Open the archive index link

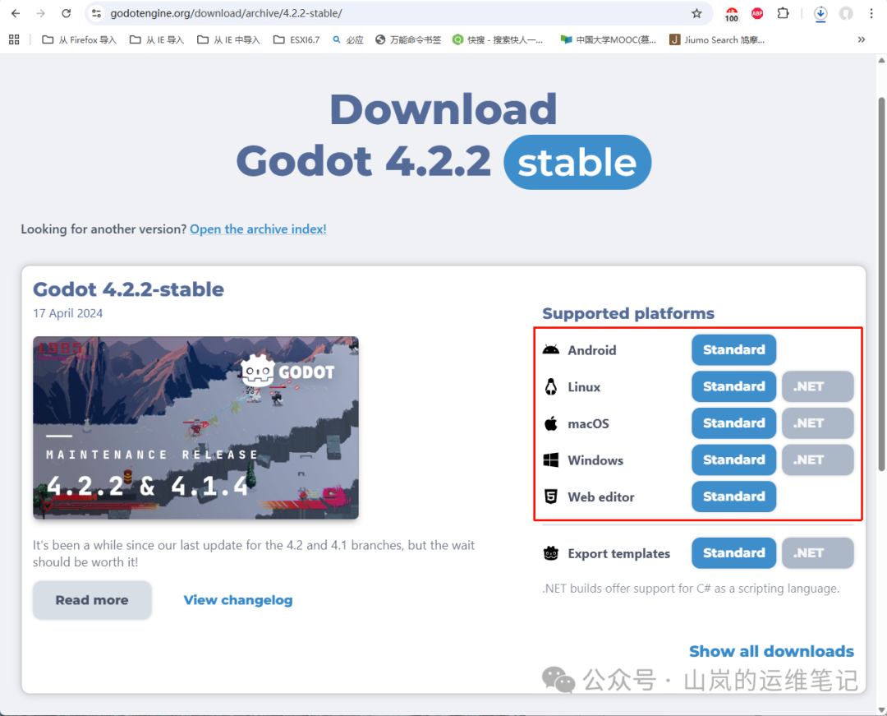(x=257, y=229)
